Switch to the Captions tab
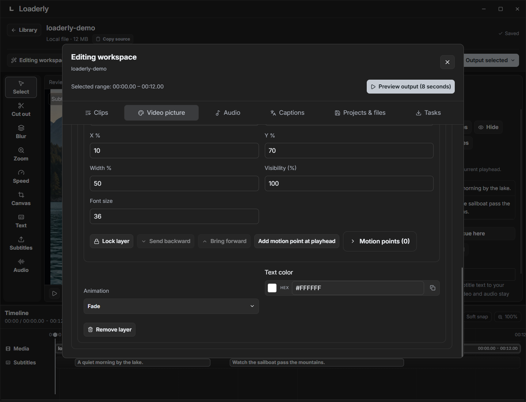This screenshot has width=526, height=402. (x=287, y=113)
